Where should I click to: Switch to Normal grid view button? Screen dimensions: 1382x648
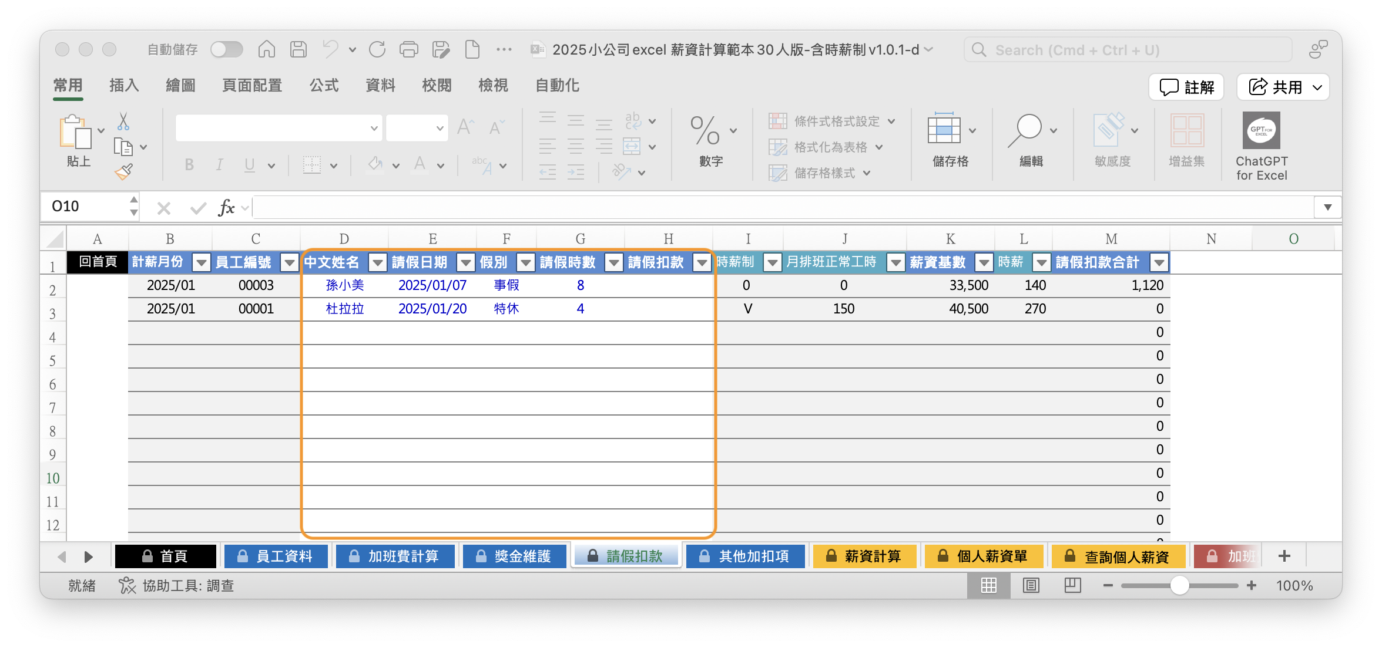pyautogui.click(x=988, y=585)
